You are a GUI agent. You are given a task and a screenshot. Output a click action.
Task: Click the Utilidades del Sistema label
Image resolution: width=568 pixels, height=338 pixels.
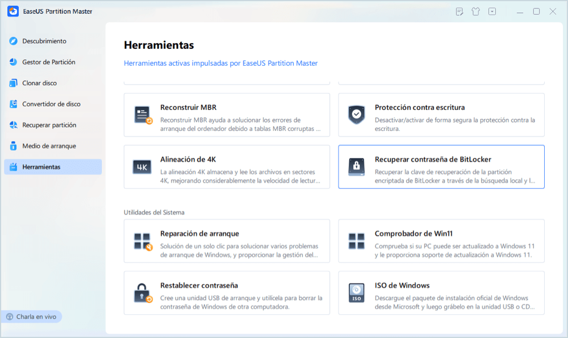pos(154,212)
